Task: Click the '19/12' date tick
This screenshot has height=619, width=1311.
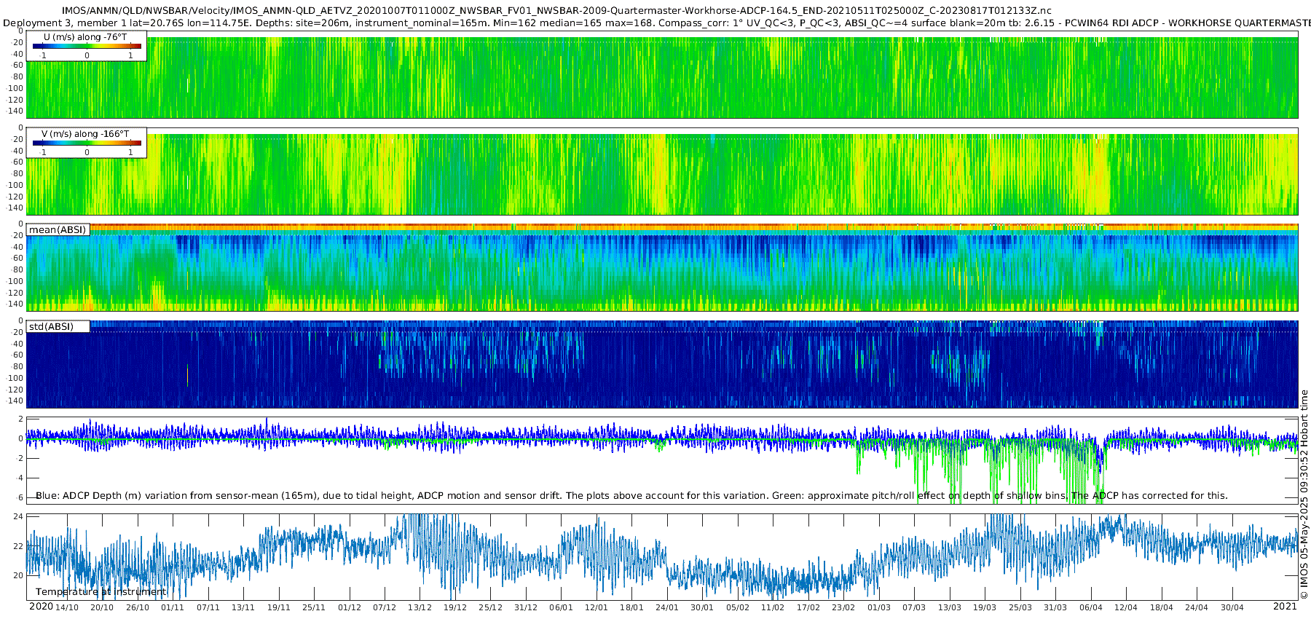Action: [455, 607]
